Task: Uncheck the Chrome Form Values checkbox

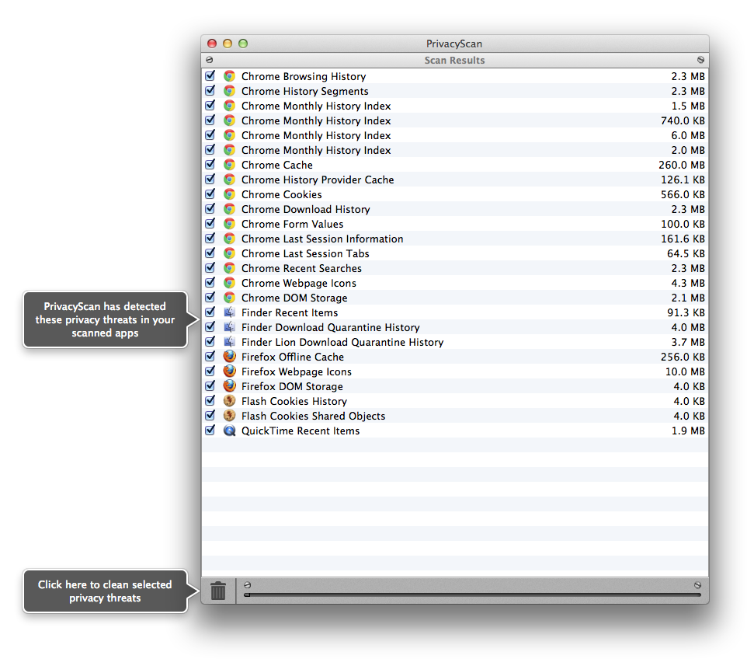Action: click(x=210, y=224)
